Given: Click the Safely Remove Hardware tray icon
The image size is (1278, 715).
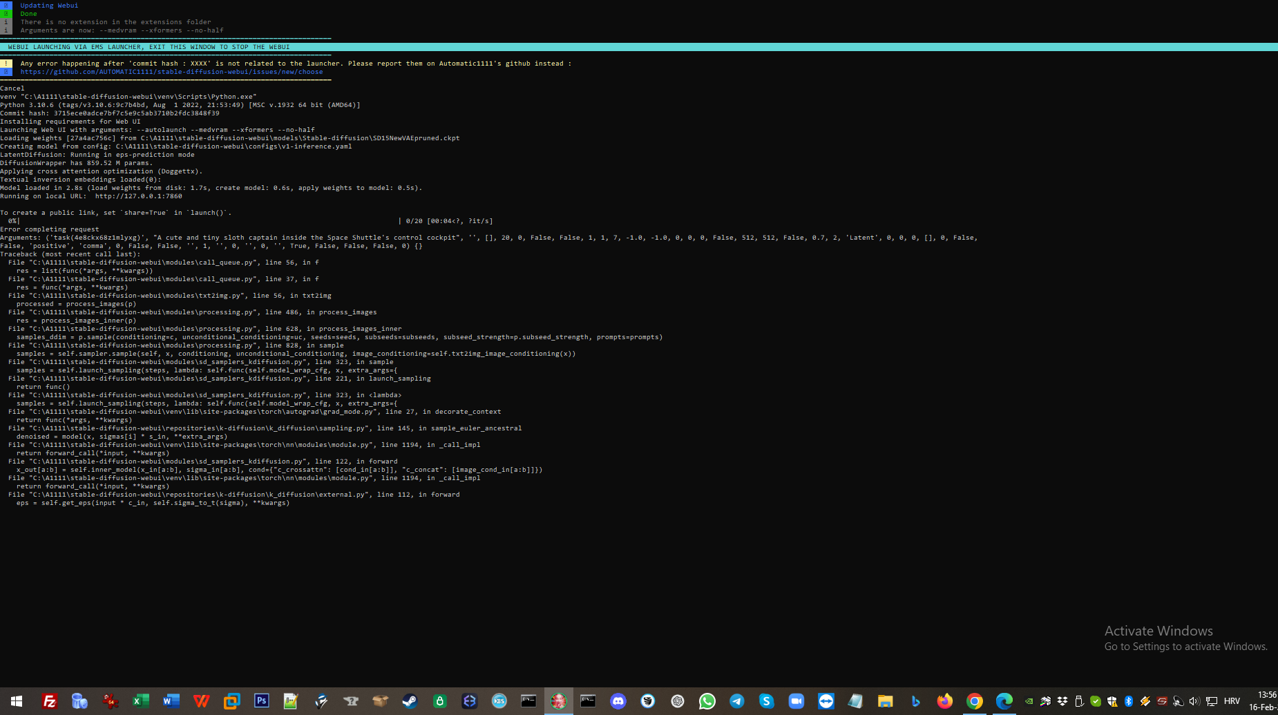Looking at the screenshot, I should (1079, 701).
